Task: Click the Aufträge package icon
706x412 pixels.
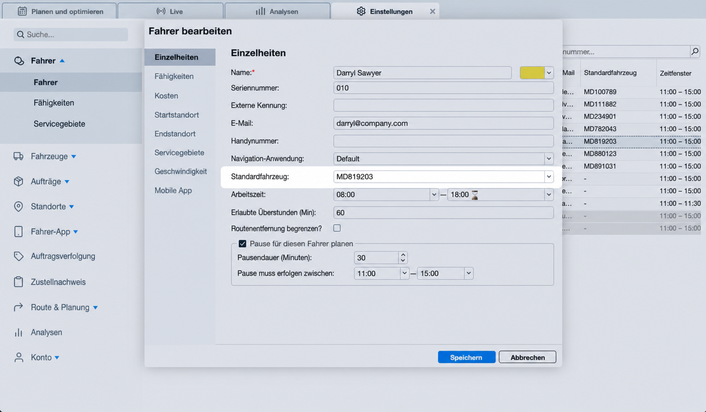Action: pos(18,182)
